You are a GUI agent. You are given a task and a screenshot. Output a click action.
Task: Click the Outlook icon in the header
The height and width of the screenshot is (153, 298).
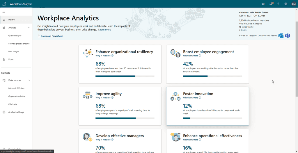[281, 36]
